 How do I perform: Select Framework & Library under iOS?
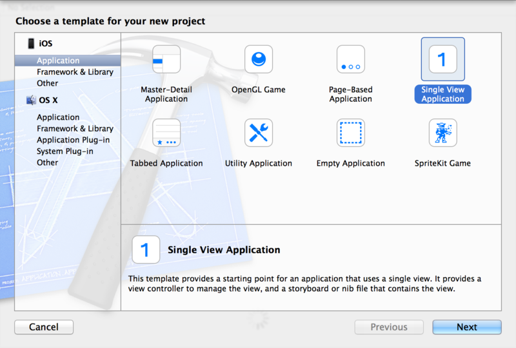[x=75, y=72]
